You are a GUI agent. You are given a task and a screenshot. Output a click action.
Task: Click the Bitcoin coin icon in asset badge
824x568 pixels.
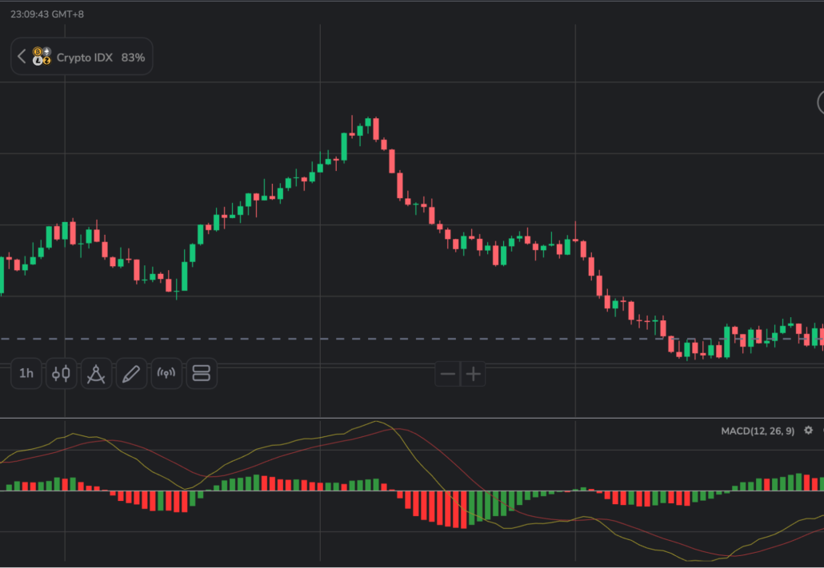pos(38,52)
